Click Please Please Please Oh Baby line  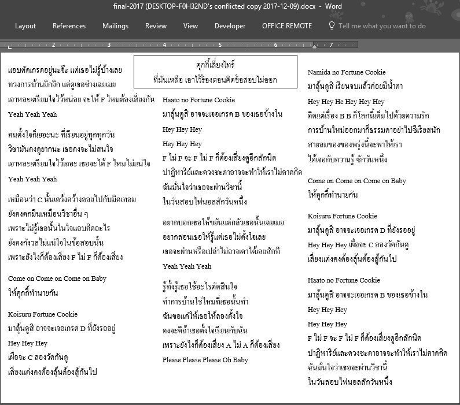205,359
